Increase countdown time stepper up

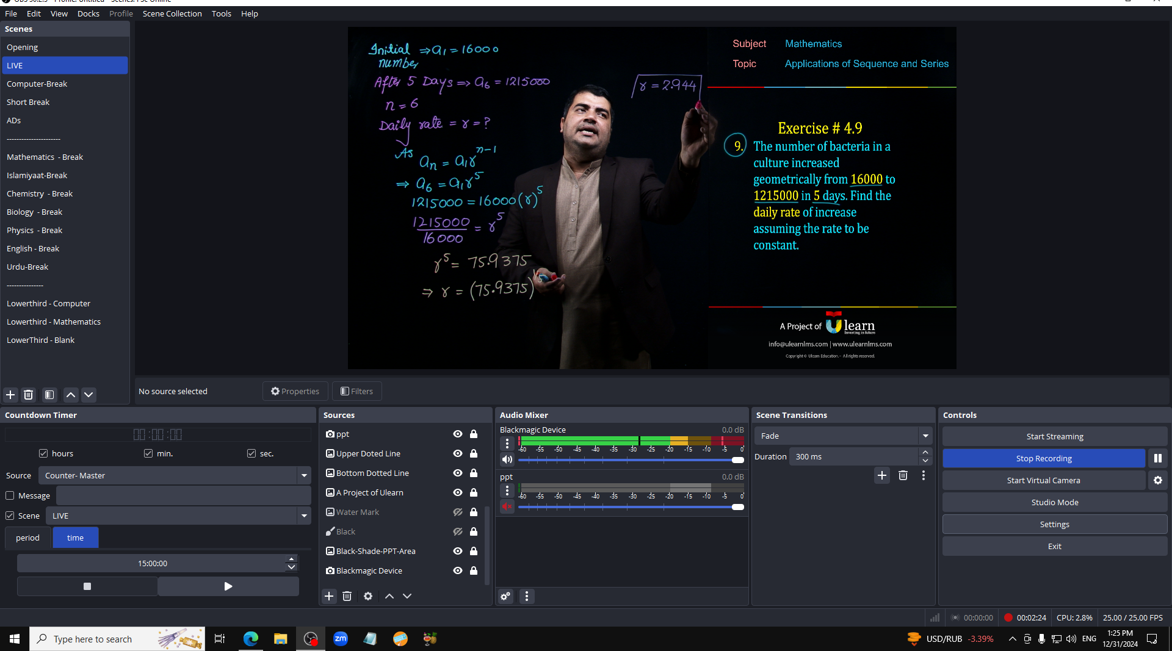[292, 559]
